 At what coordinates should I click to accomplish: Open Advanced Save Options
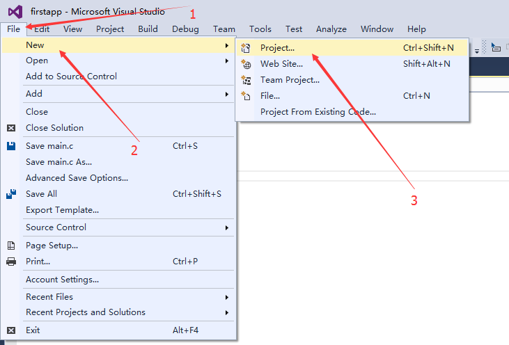pos(77,178)
